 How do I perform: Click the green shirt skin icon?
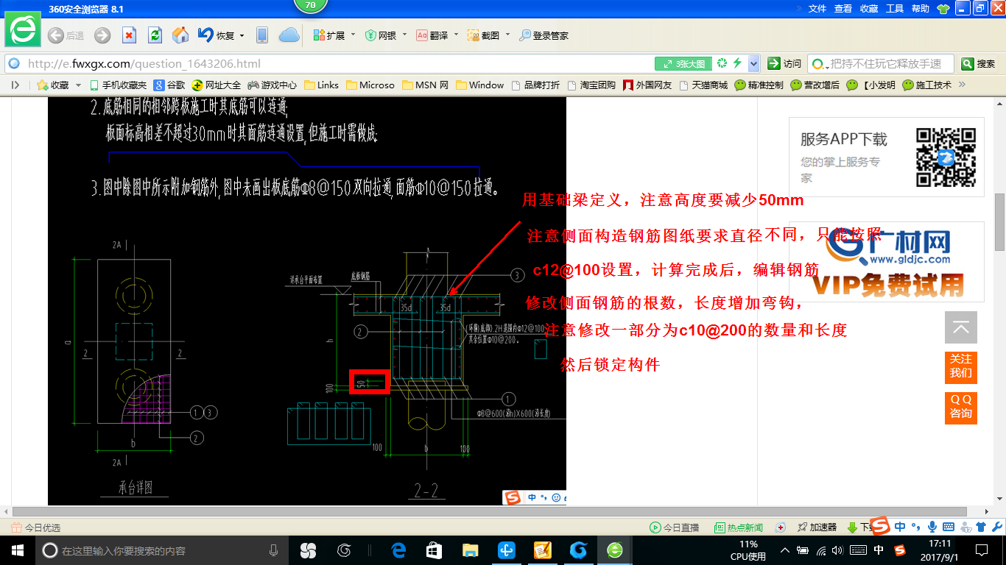pyautogui.click(x=943, y=9)
